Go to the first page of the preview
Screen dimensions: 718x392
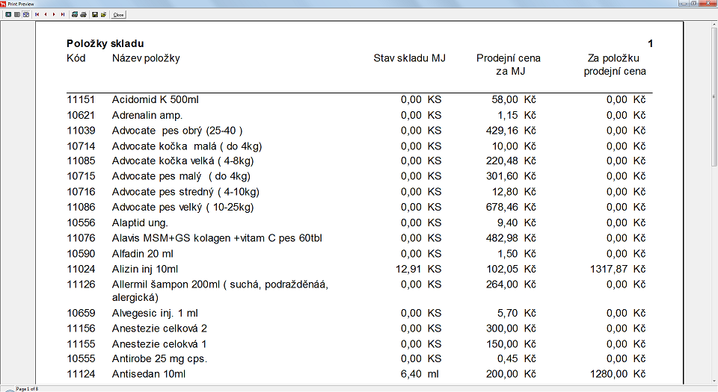37,15
